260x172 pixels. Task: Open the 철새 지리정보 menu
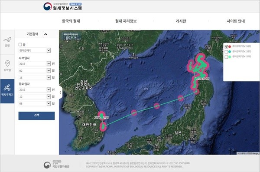click(126, 21)
